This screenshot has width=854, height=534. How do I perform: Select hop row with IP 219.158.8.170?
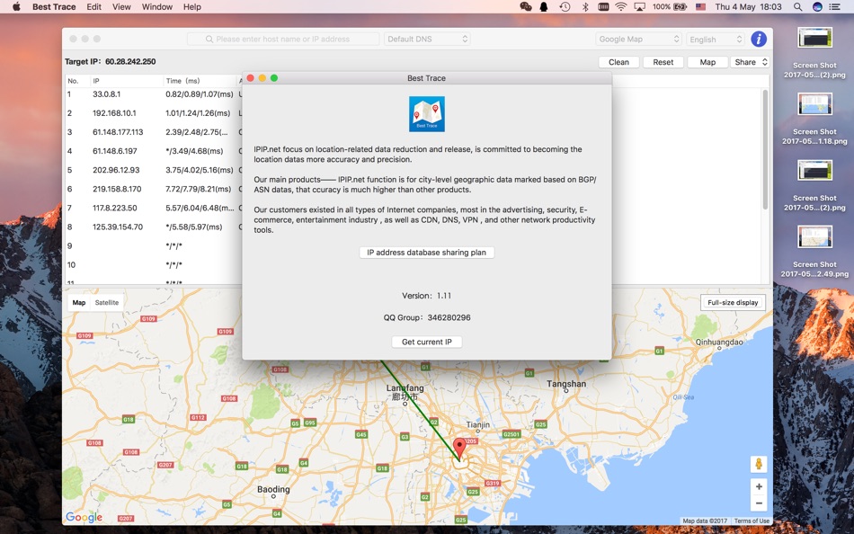(x=153, y=189)
